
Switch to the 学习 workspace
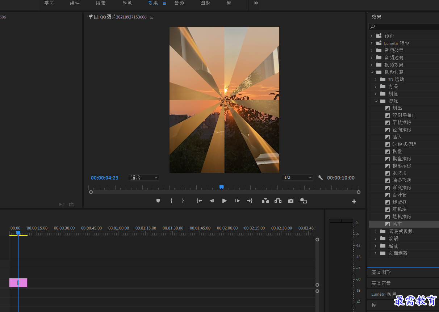pos(49,3)
